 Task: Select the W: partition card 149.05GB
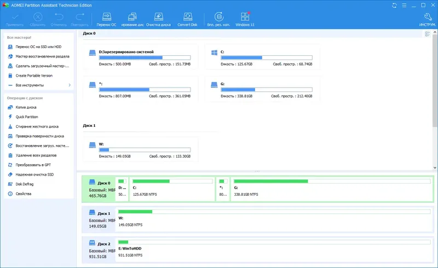(141, 150)
